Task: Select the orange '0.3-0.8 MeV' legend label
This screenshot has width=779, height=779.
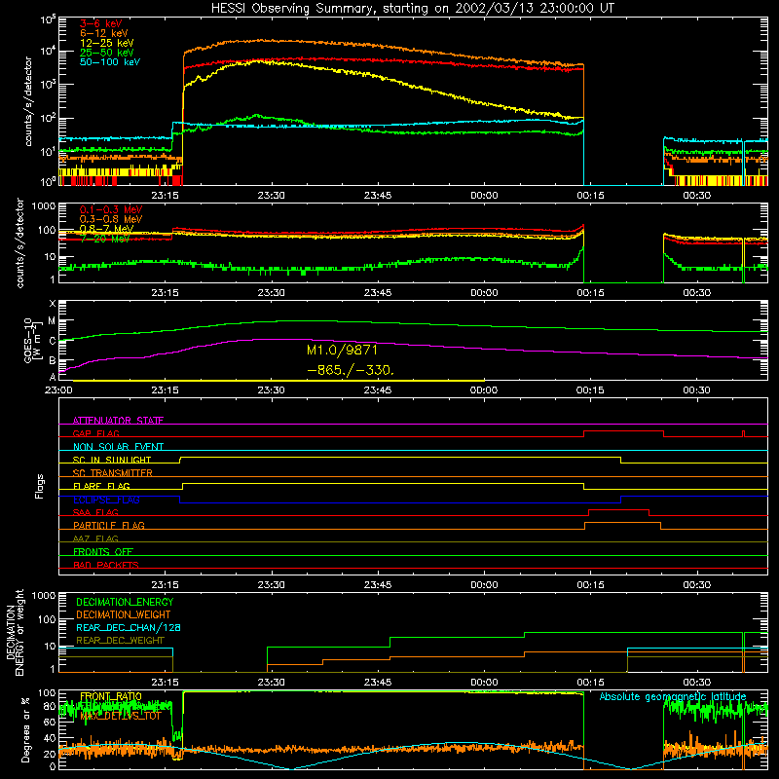Action: 111,219
